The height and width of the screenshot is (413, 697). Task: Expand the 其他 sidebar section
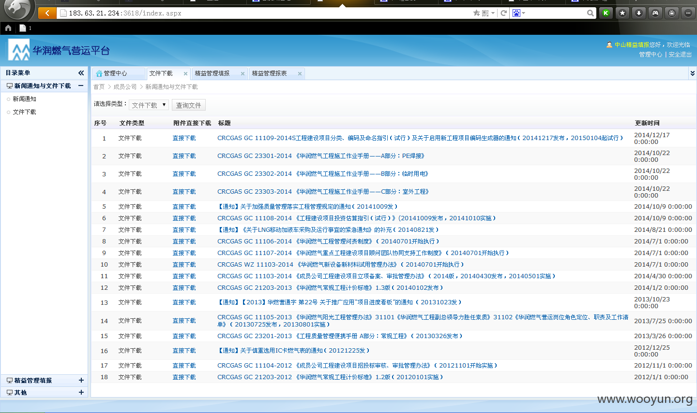pyautogui.click(x=81, y=392)
